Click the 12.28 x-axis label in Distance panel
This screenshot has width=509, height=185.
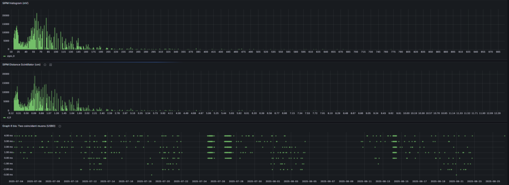[497, 114]
